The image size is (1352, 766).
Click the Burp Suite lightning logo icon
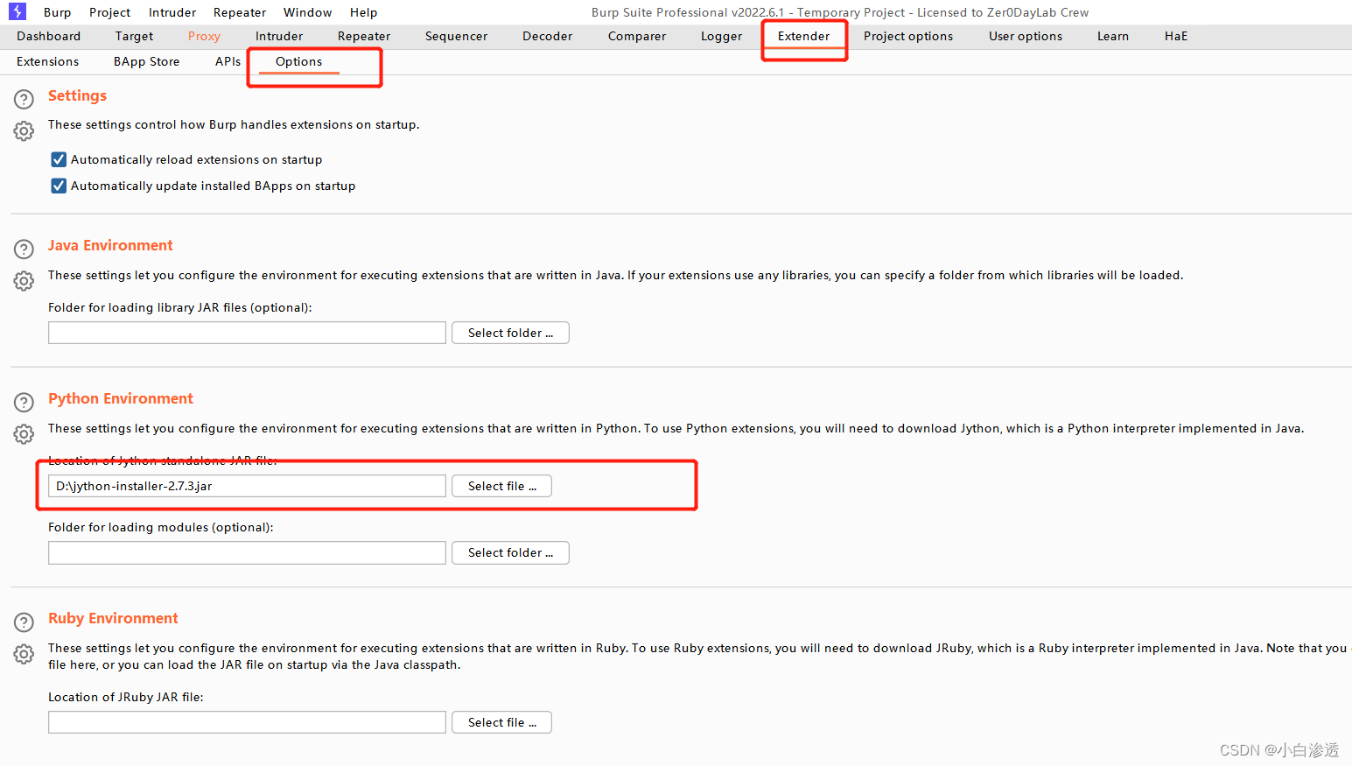point(18,11)
